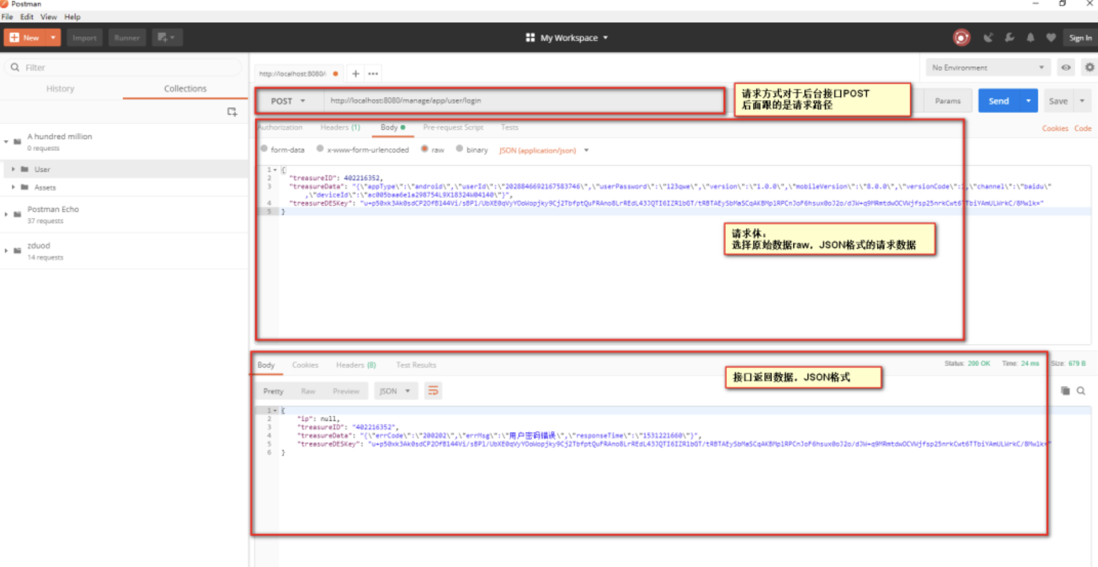The image size is (1098, 567).
Task: Click the Sign In button
Action: 1080,37
